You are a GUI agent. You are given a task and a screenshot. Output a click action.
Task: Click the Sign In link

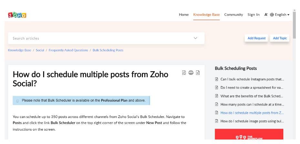(x=254, y=15)
